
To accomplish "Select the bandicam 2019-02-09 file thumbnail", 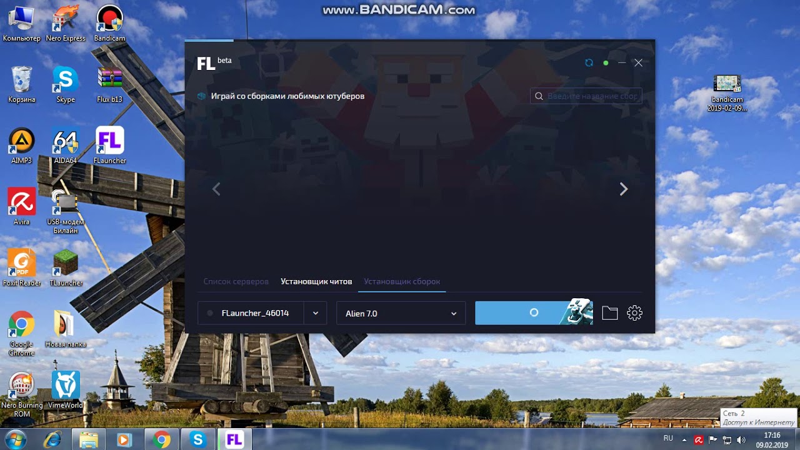I will pyautogui.click(x=727, y=92).
